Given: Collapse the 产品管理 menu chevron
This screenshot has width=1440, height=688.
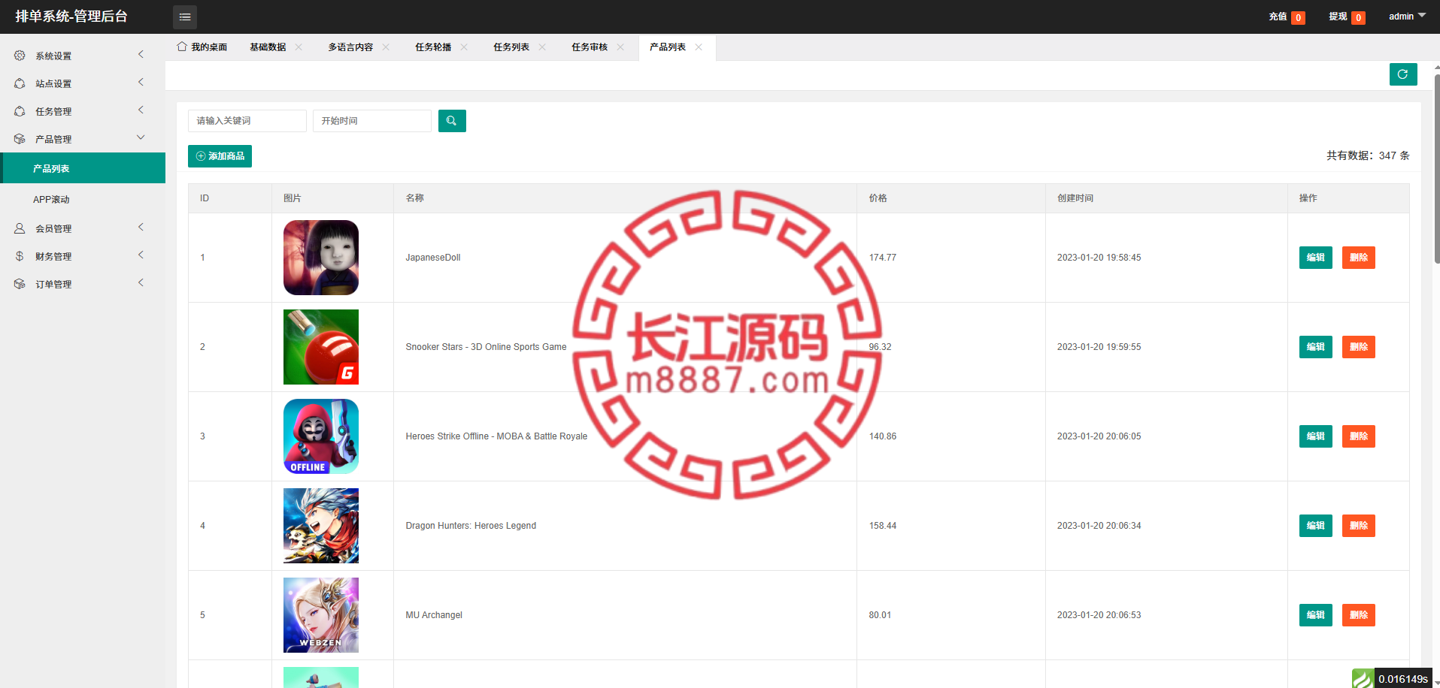Looking at the screenshot, I should (141, 137).
